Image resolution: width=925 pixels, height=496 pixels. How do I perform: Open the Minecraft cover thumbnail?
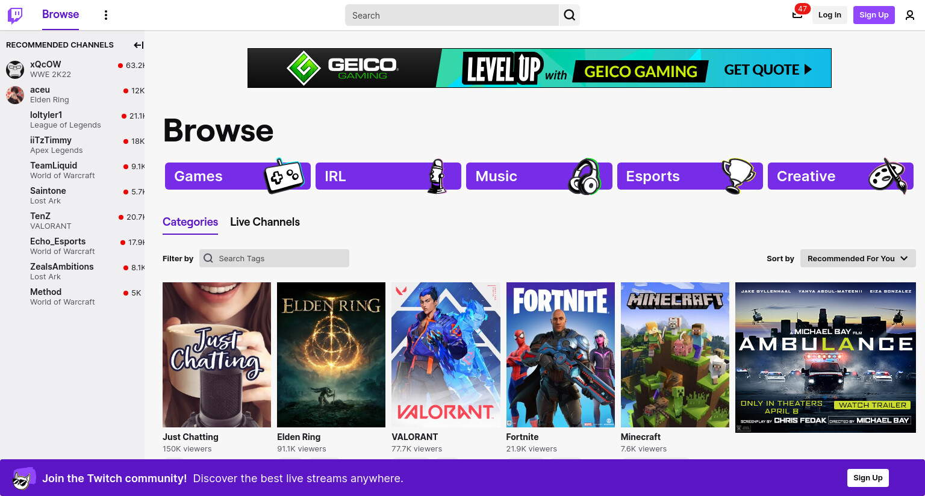pyautogui.click(x=675, y=355)
